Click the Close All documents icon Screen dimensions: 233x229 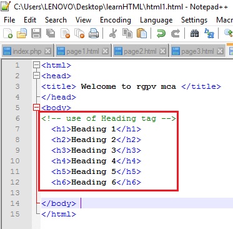pyautogui.click(x=79, y=33)
